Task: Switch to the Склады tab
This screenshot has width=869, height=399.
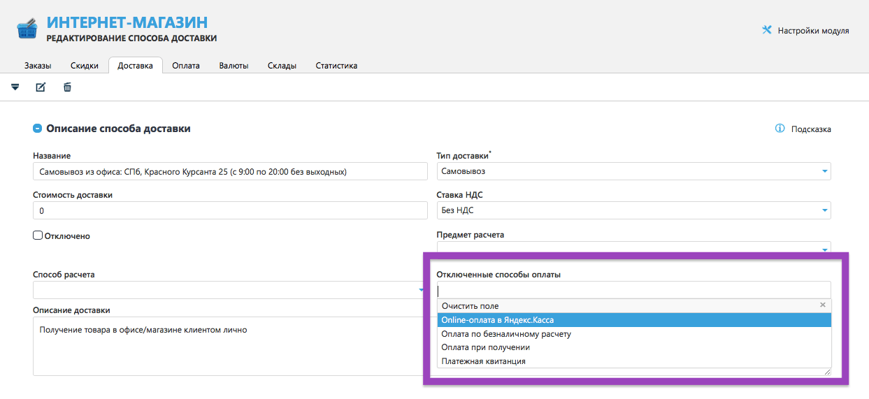Action: [282, 66]
